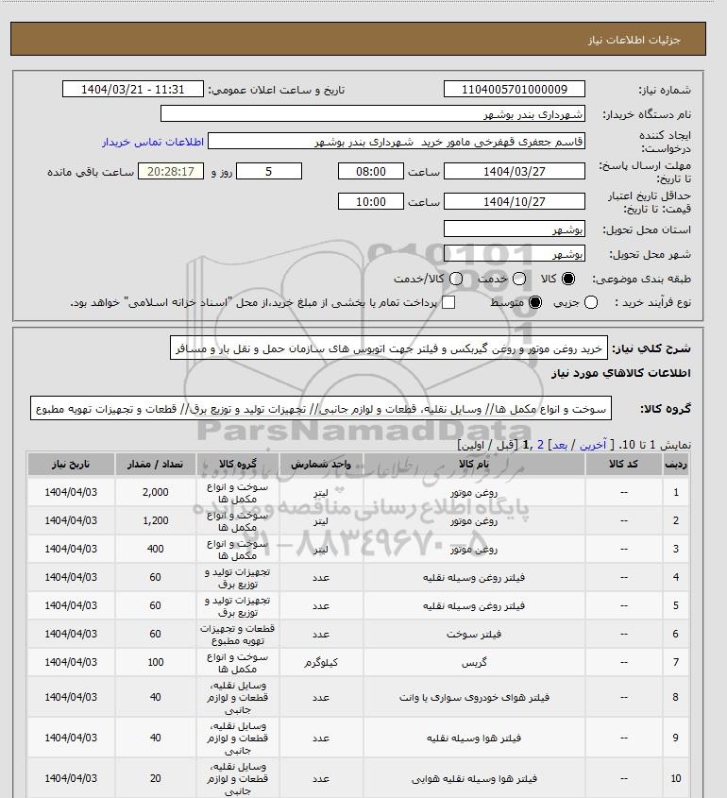Screen dimensions: 727x798
Task: Click the جزئیات اطلاعات نیاز header title
Action: tap(634, 40)
